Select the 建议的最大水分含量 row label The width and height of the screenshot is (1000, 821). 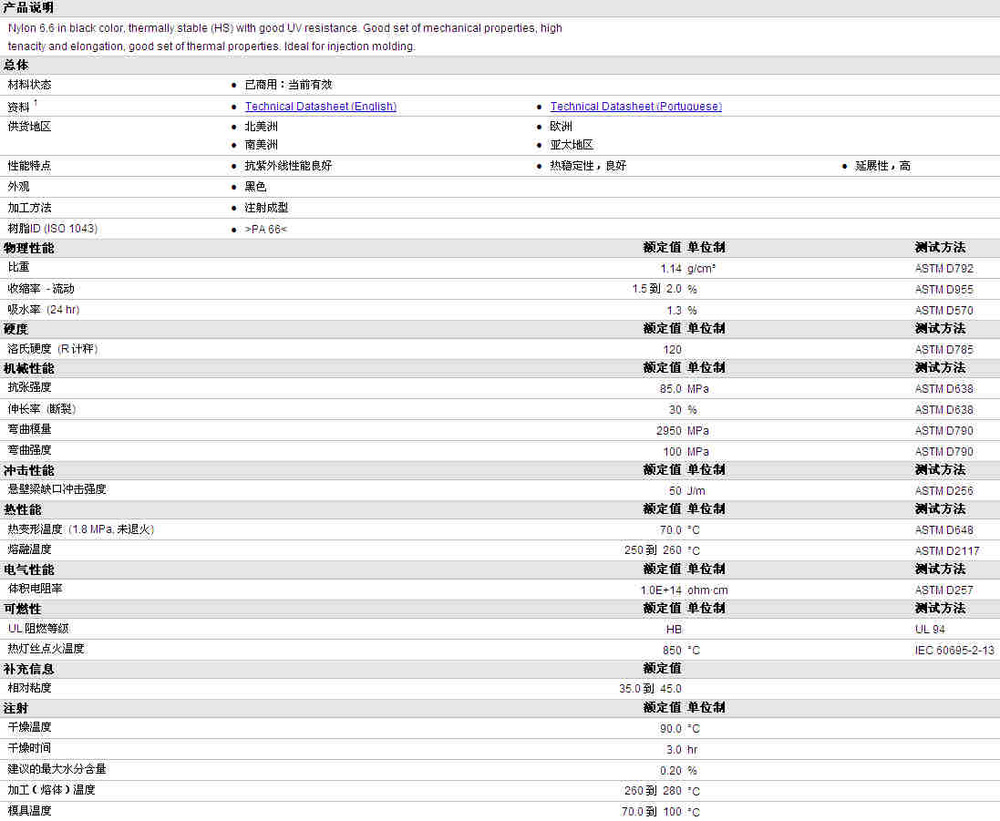coord(57,769)
